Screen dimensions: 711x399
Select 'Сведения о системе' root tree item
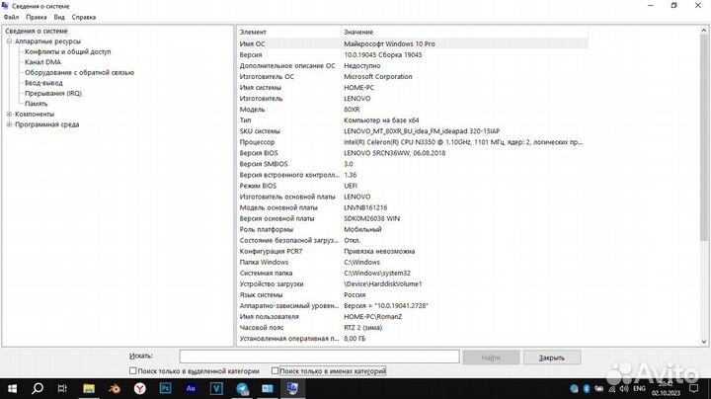click(37, 31)
